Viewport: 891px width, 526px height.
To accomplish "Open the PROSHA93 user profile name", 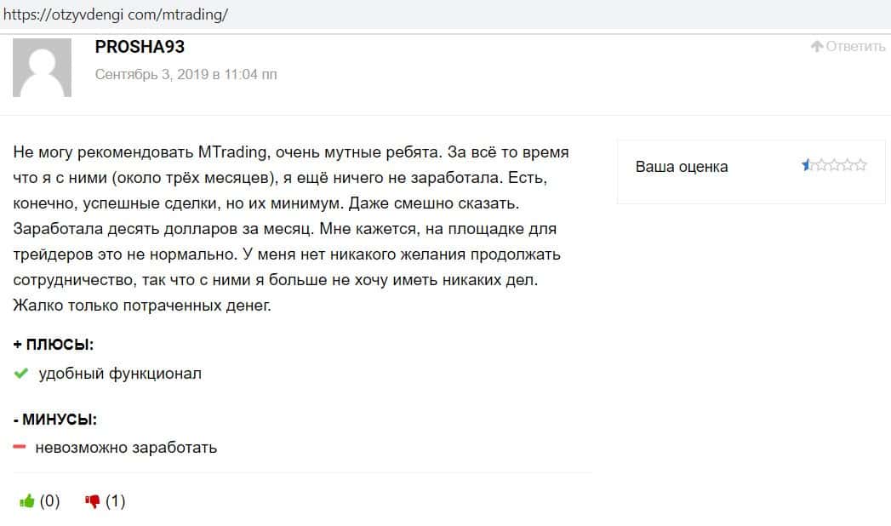I will point(140,47).
